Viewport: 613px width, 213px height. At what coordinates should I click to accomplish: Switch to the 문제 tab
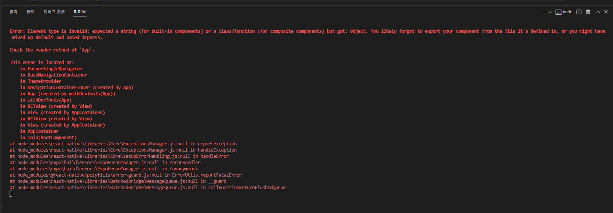pyautogui.click(x=14, y=12)
